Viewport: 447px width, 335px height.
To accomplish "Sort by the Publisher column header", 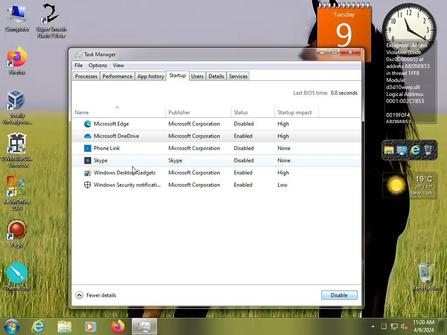I will 199,113.
